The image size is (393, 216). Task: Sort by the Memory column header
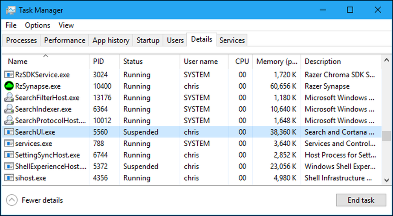[x=277, y=61]
